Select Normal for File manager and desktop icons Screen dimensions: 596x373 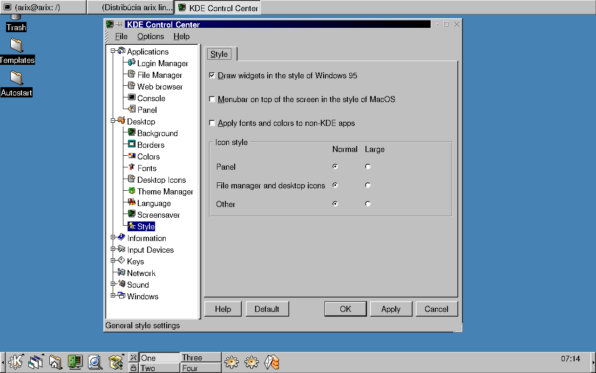[x=335, y=185]
